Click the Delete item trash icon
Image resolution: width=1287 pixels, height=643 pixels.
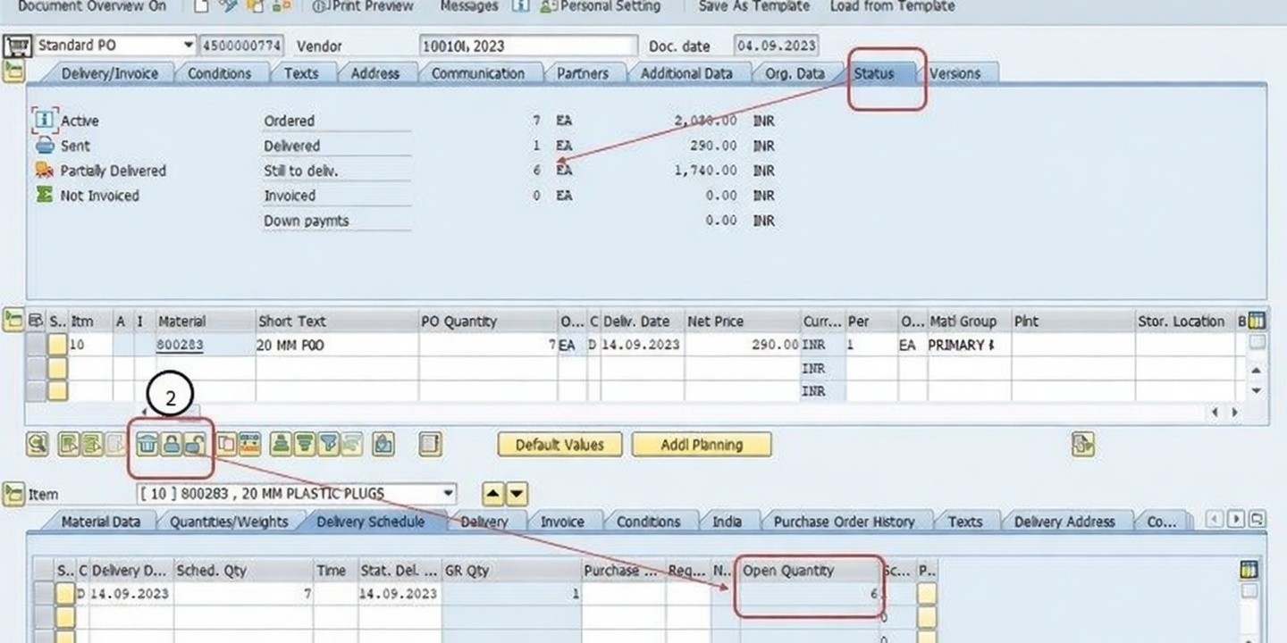147,444
